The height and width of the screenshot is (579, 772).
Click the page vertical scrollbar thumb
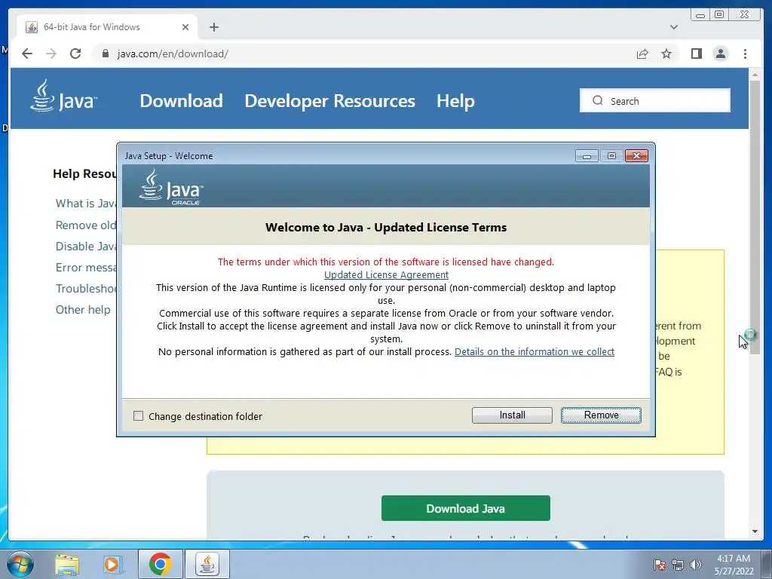tap(755, 216)
